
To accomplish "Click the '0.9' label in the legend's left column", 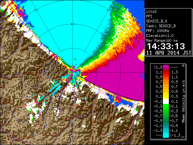I will pos(159,77).
